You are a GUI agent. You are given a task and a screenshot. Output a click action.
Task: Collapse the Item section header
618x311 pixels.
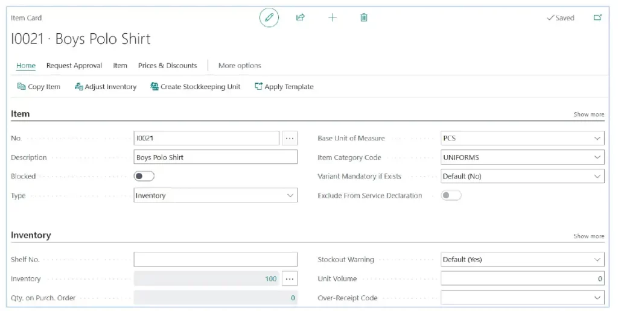[x=20, y=114]
